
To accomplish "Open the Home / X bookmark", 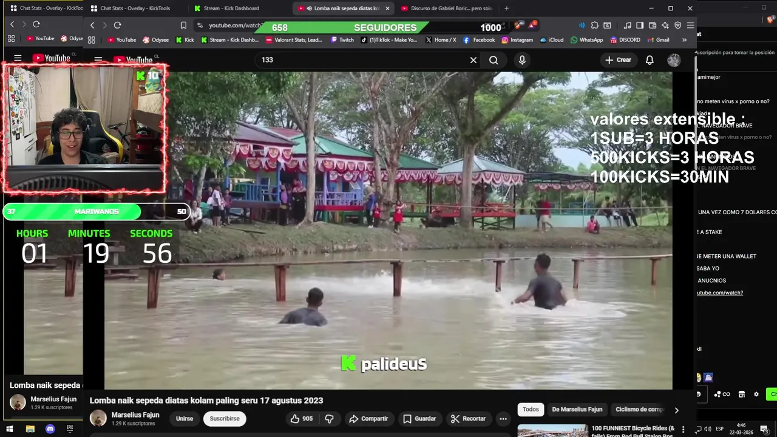I will coord(441,40).
